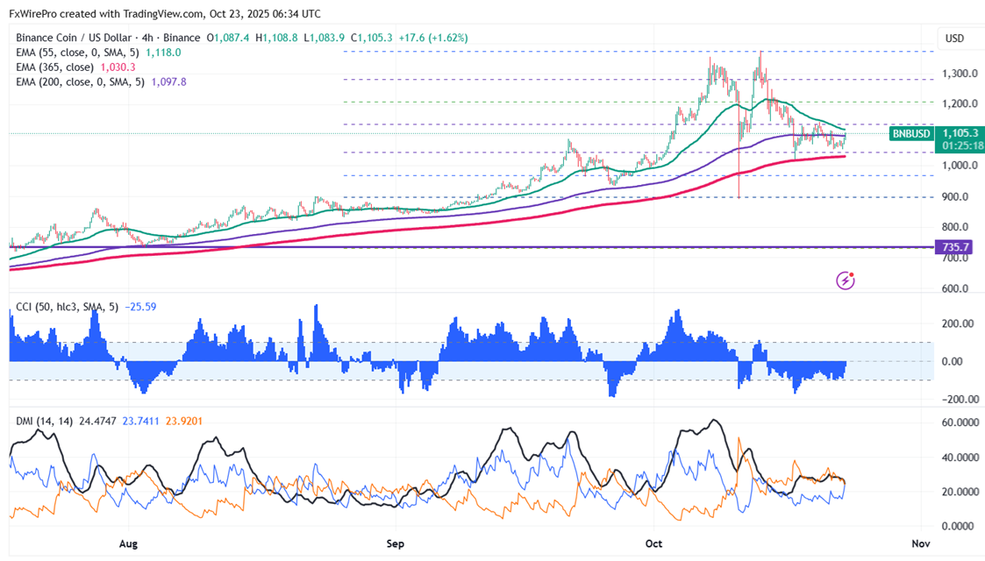Click the 1,000.0 price axis label
The height and width of the screenshot is (561, 985).
960,166
